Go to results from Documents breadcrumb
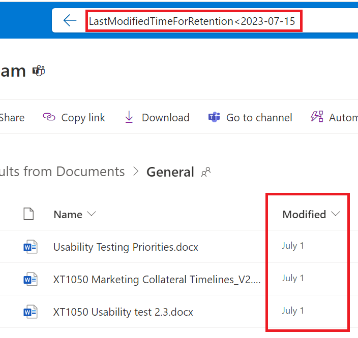Image resolution: width=358 pixels, height=338 pixels. (x=62, y=172)
